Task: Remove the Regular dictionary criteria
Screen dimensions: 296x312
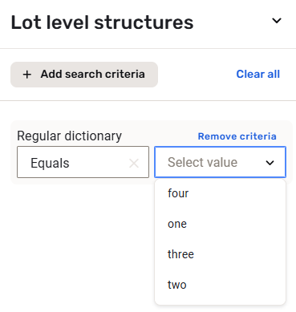Action: pyautogui.click(x=237, y=136)
